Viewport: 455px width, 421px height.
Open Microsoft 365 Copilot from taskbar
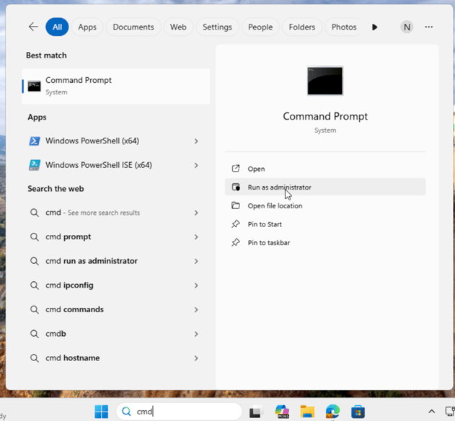tap(282, 412)
